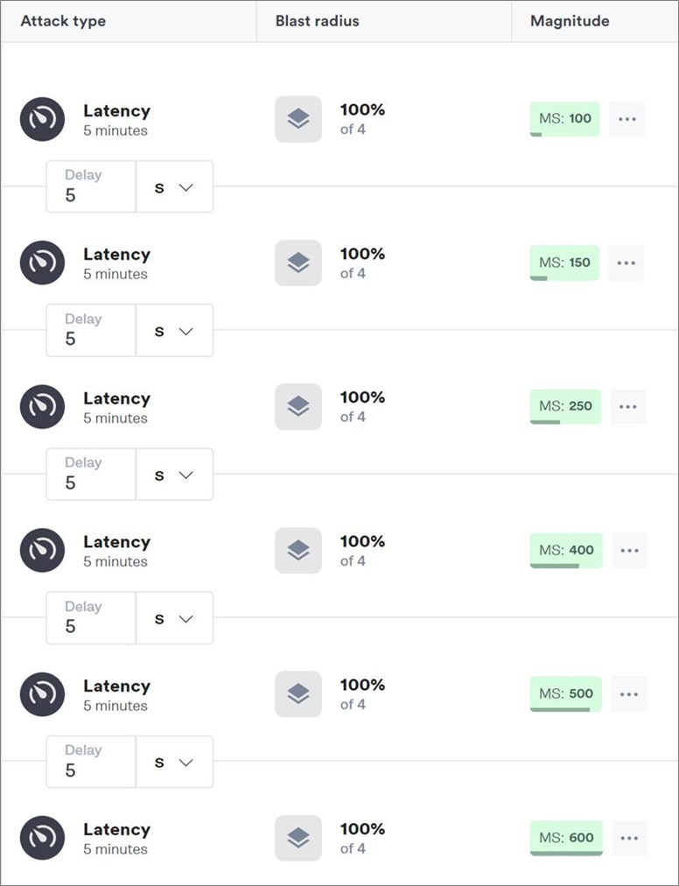Select the blast radius layers icon for 150 ms attack
679x886 pixels.
pyautogui.click(x=298, y=263)
